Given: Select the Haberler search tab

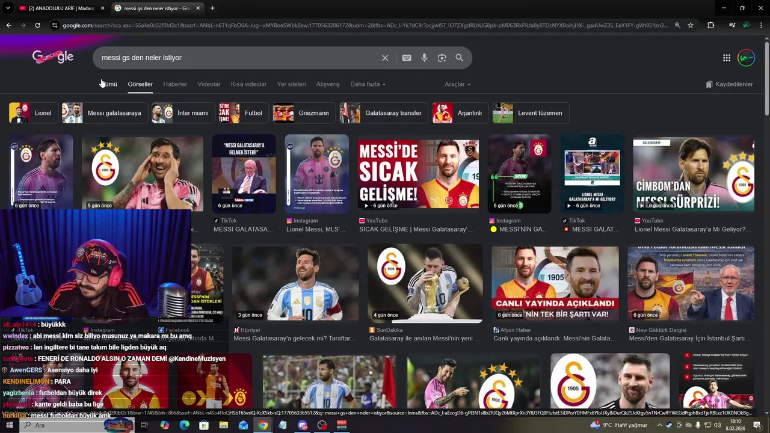Looking at the screenshot, I should 175,84.
